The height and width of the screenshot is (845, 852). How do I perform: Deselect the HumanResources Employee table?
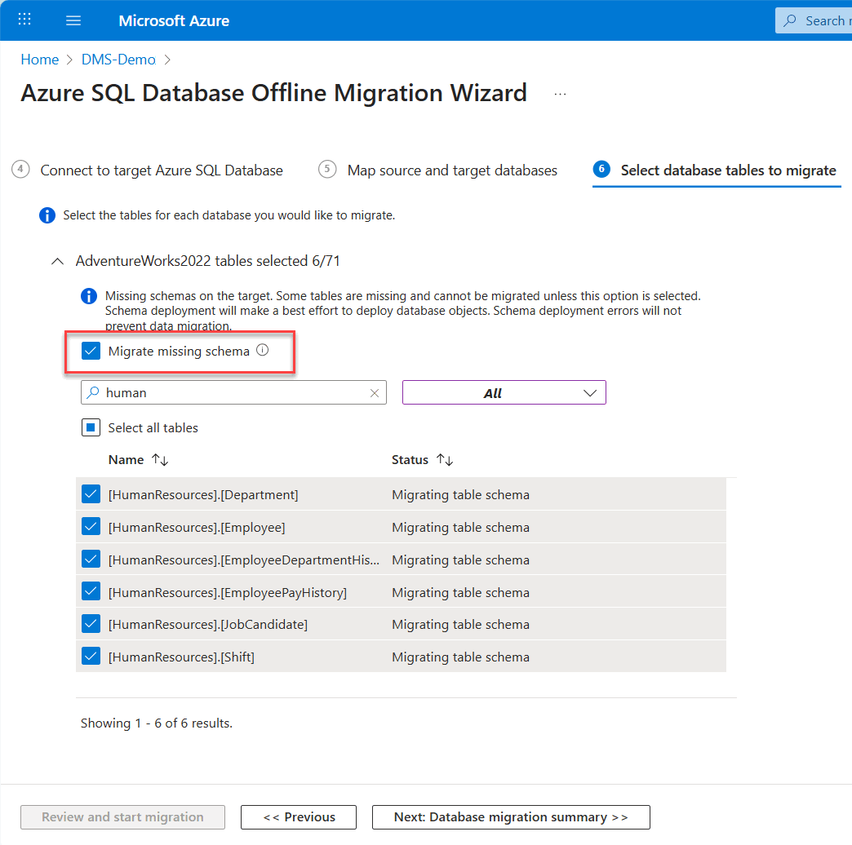(91, 527)
